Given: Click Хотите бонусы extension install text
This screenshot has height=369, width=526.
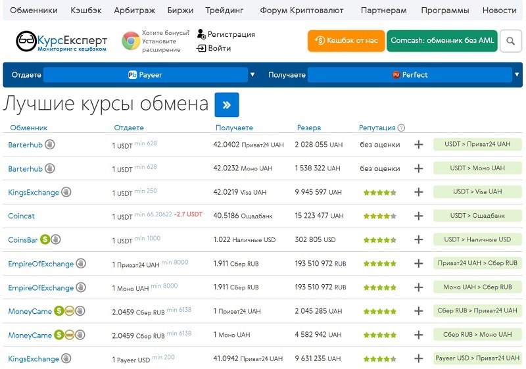Looking at the screenshot, I should [166, 41].
